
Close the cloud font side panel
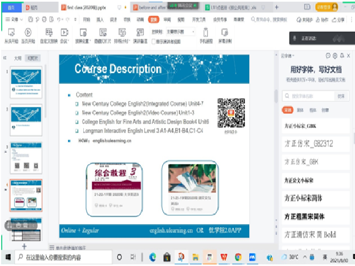click(348, 56)
